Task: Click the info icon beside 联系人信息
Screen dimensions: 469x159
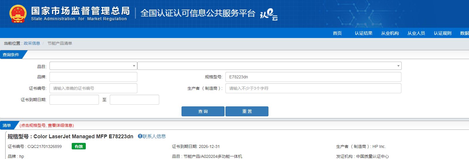Action: (140, 136)
